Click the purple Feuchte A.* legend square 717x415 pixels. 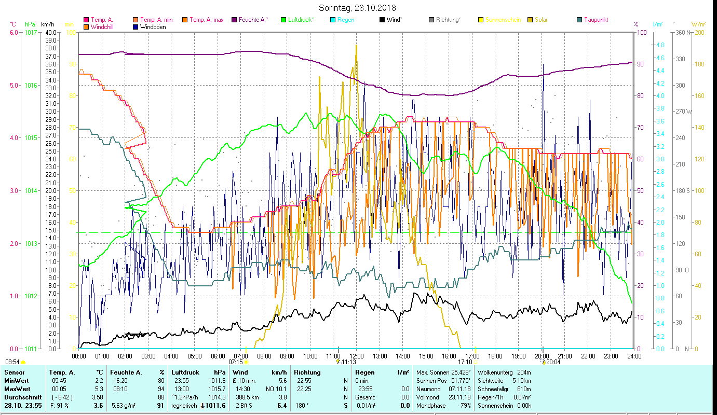click(x=234, y=20)
